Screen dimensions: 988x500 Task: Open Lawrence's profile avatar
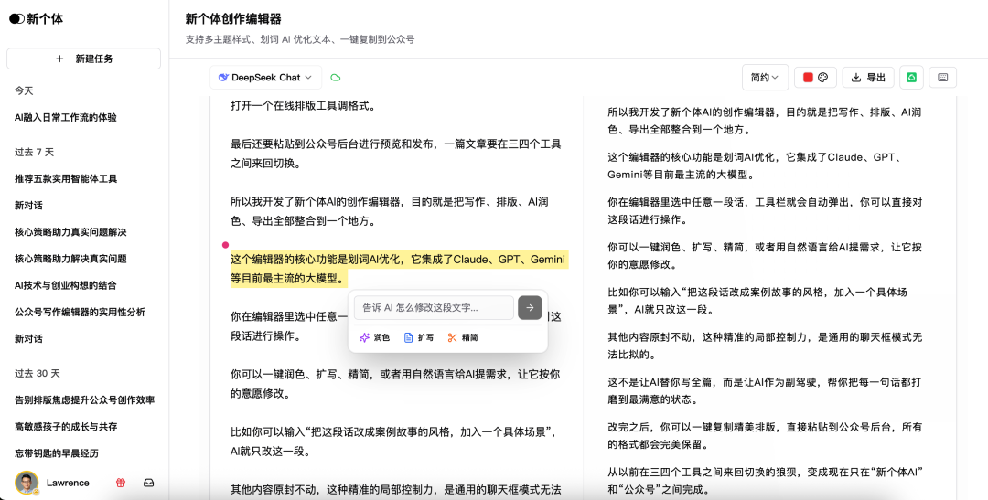point(27,483)
